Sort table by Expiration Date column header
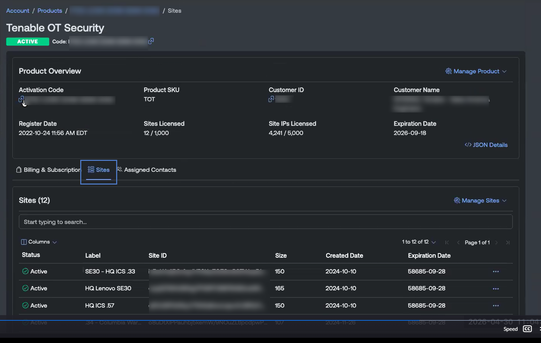This screenshot has width=541, height=343. click(429, 256)
